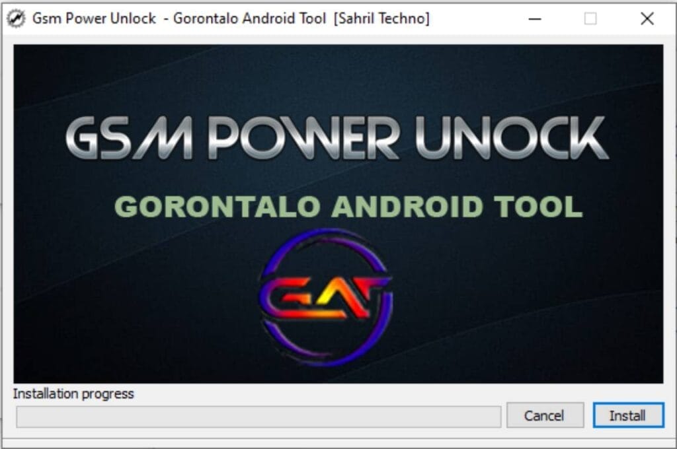Click the [Sahril Techno] text in the title bar
This screenshot has height=449, width=677.
pyautogui.click(x=382, y=18)
